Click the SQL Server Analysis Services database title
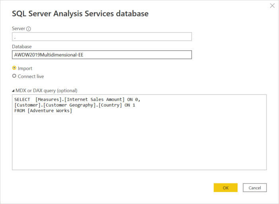This screenshot has height=204, width=279. 80,14
